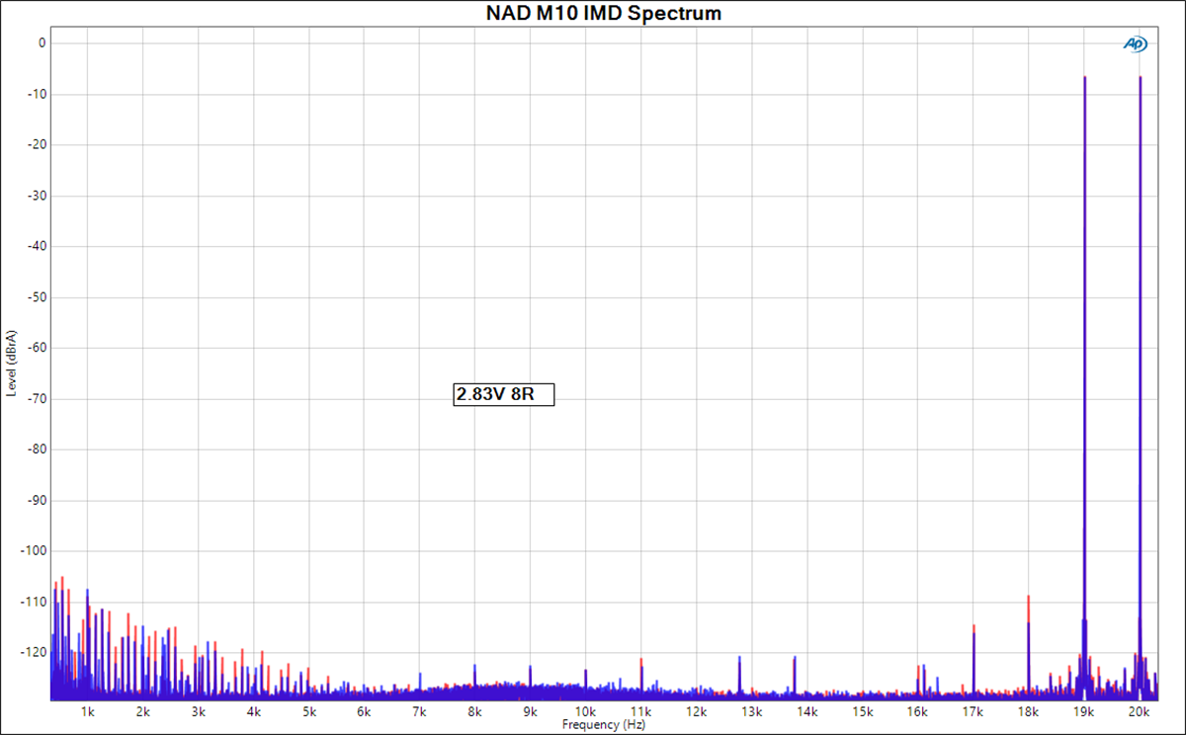Image resolution: width=1186 pixels, height=735 pixels.
Task: Click the -70 level tick label
Action: 38,398
